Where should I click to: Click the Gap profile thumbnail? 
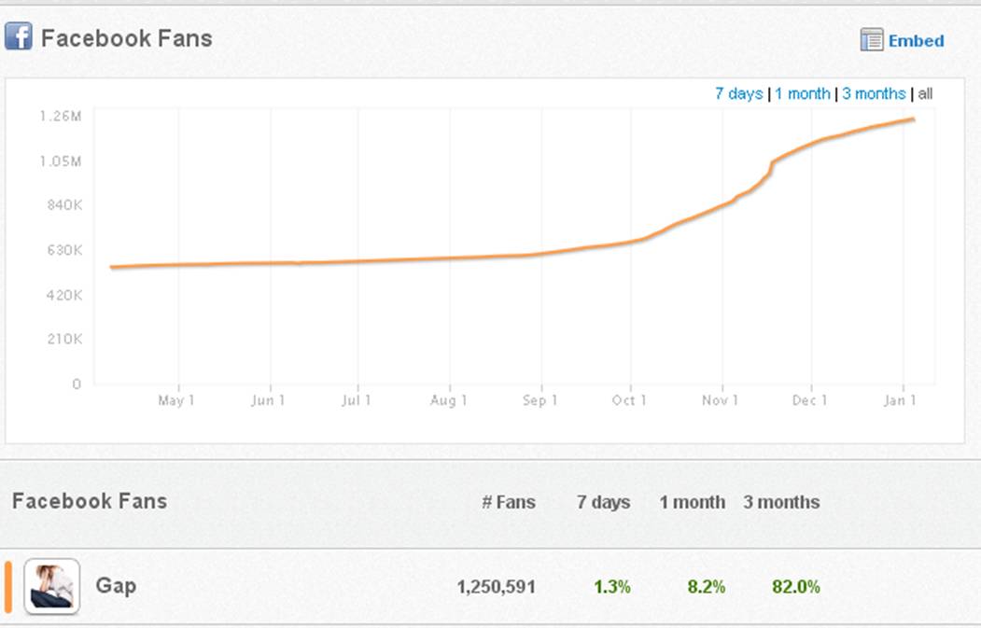click(51, 587)
